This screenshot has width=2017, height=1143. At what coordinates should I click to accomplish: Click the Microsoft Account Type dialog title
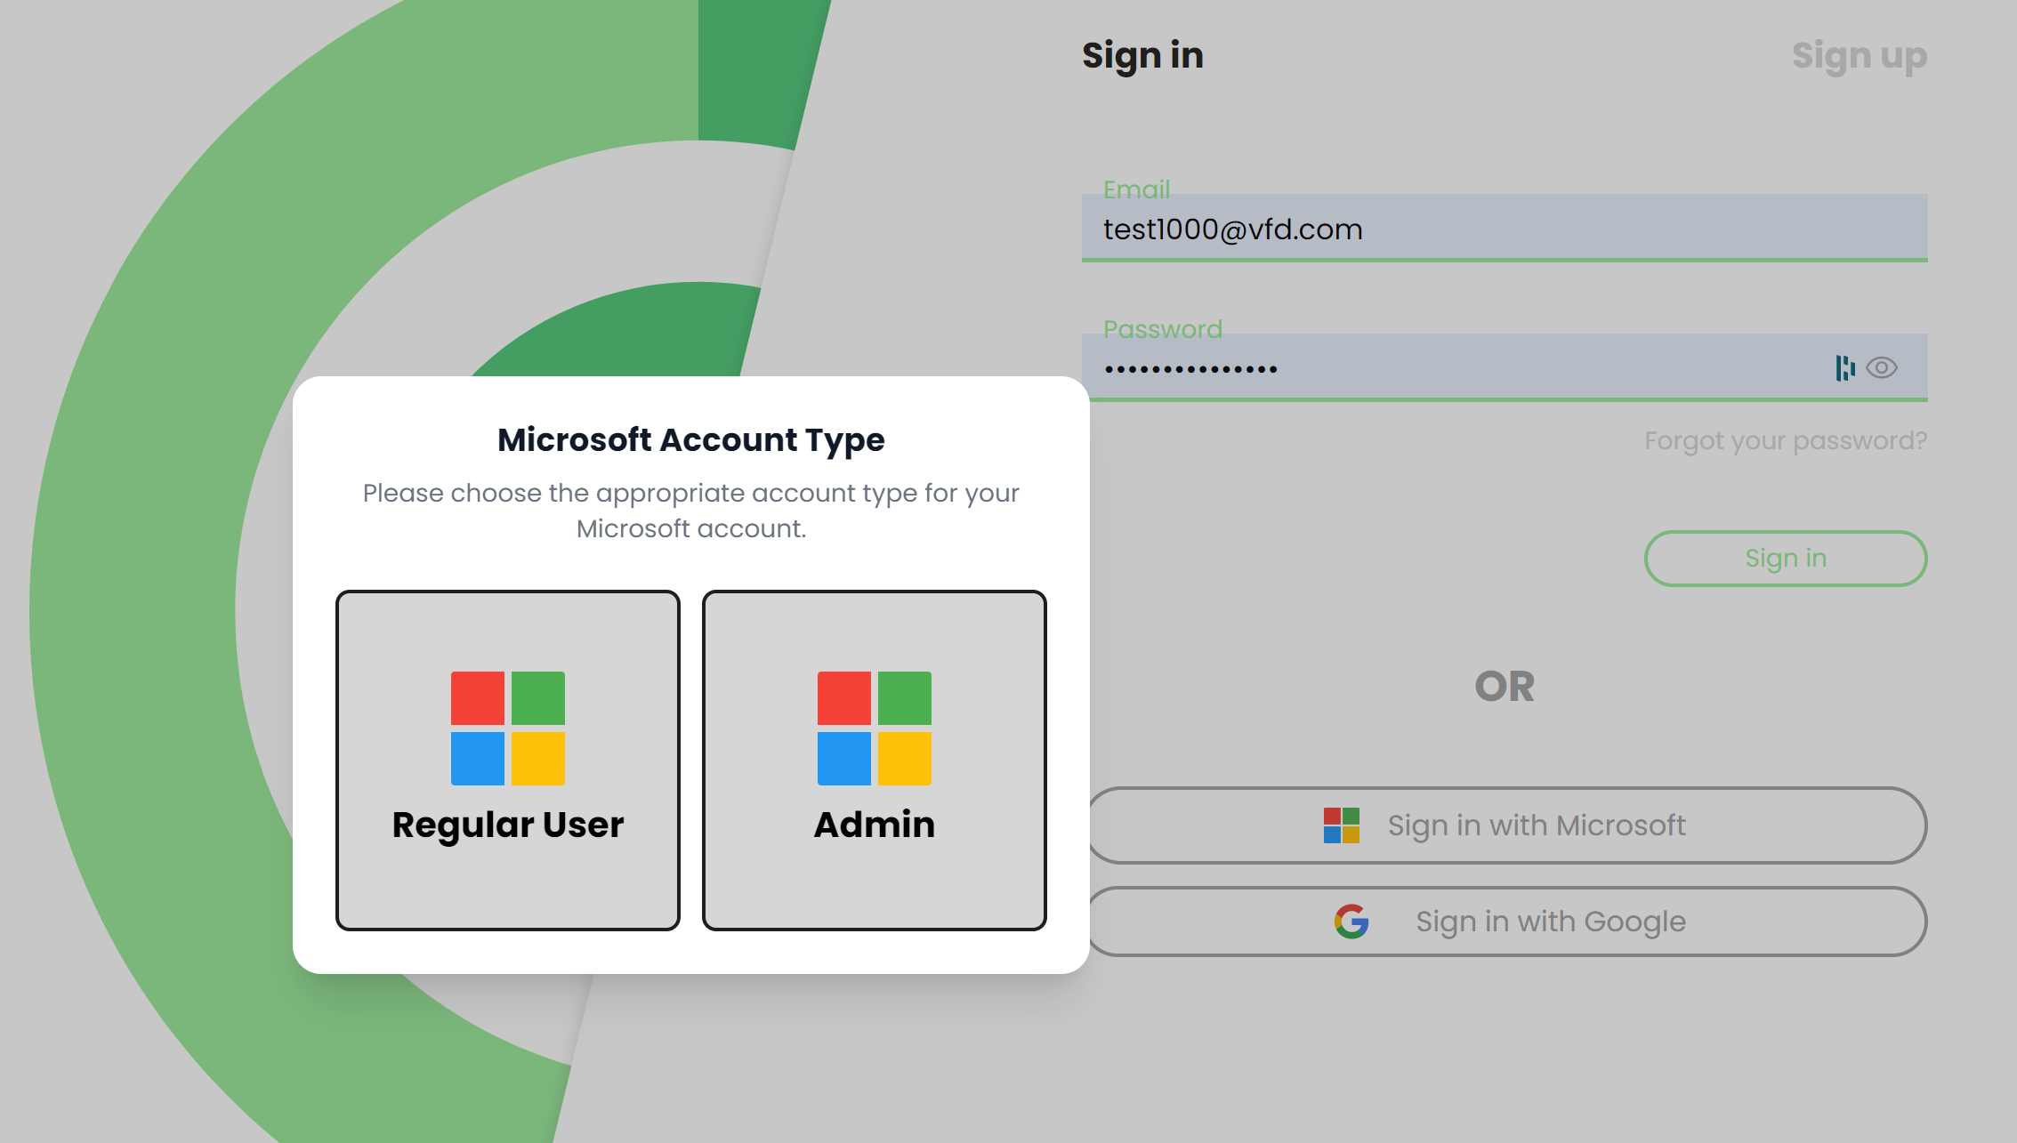(691, 439)
